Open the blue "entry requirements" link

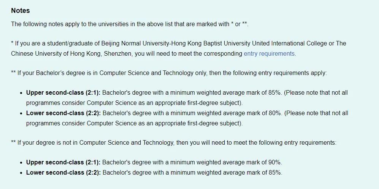[269, 53]
